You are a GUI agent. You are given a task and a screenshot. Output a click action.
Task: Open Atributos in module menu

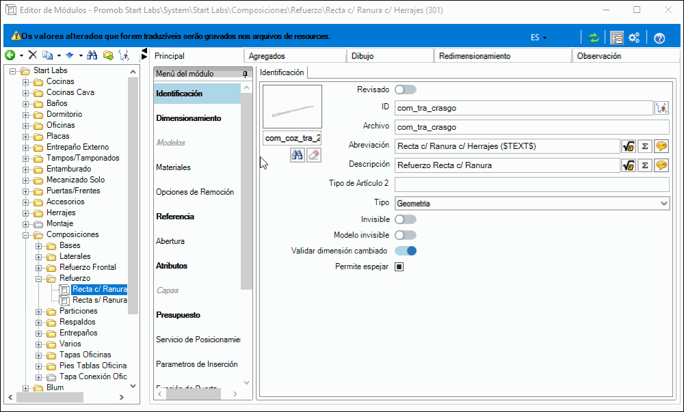(x=172, y=266)
